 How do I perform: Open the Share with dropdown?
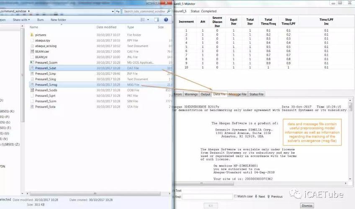click(x=21, y=20)
